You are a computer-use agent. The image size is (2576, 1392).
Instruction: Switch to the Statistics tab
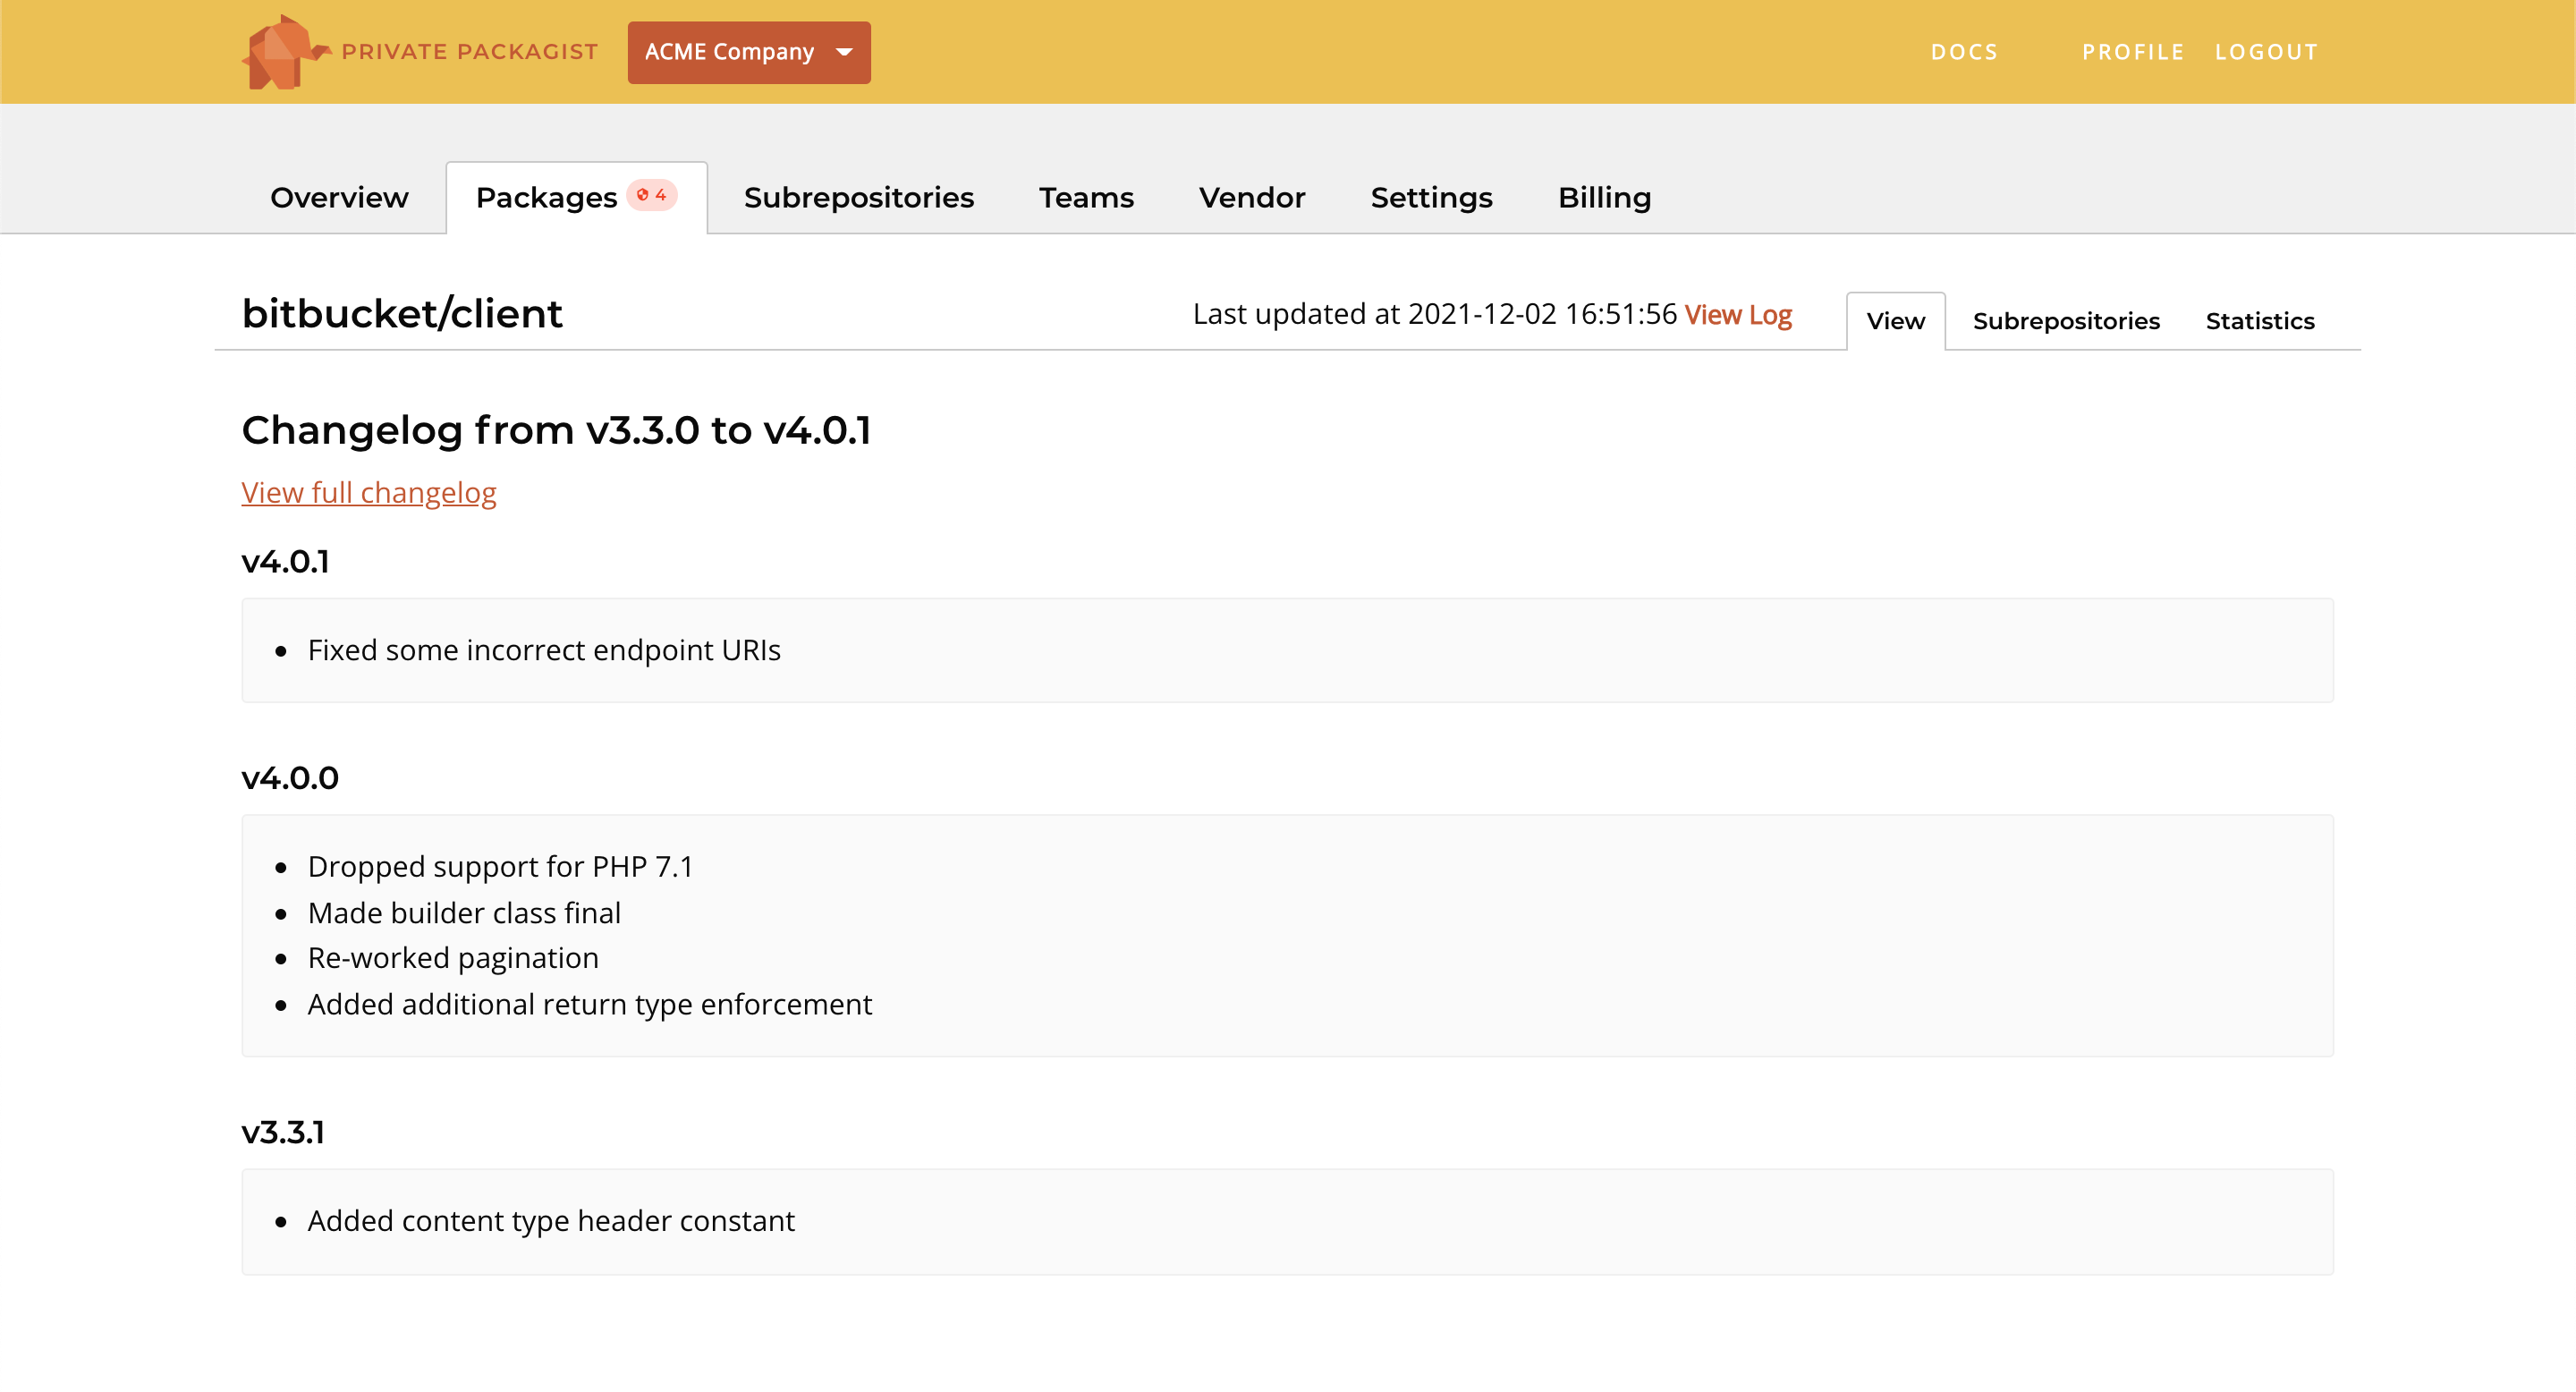point(2259,320)
